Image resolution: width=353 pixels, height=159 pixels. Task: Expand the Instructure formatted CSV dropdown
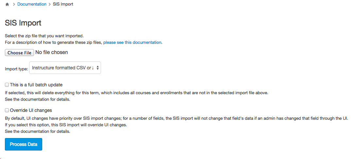[65, 68]
